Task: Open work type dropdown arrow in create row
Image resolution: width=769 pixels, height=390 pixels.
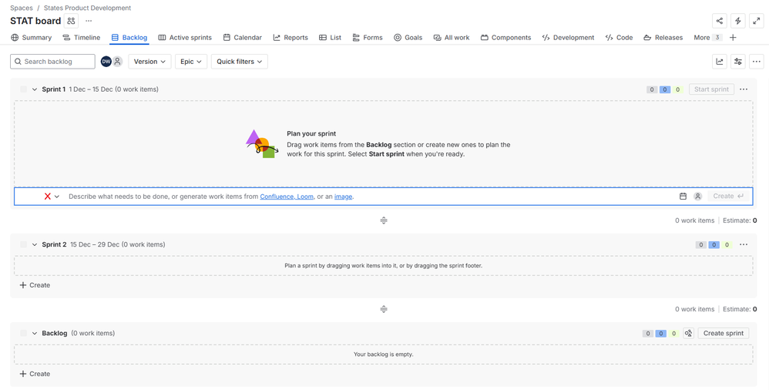Action: (57, 197)
